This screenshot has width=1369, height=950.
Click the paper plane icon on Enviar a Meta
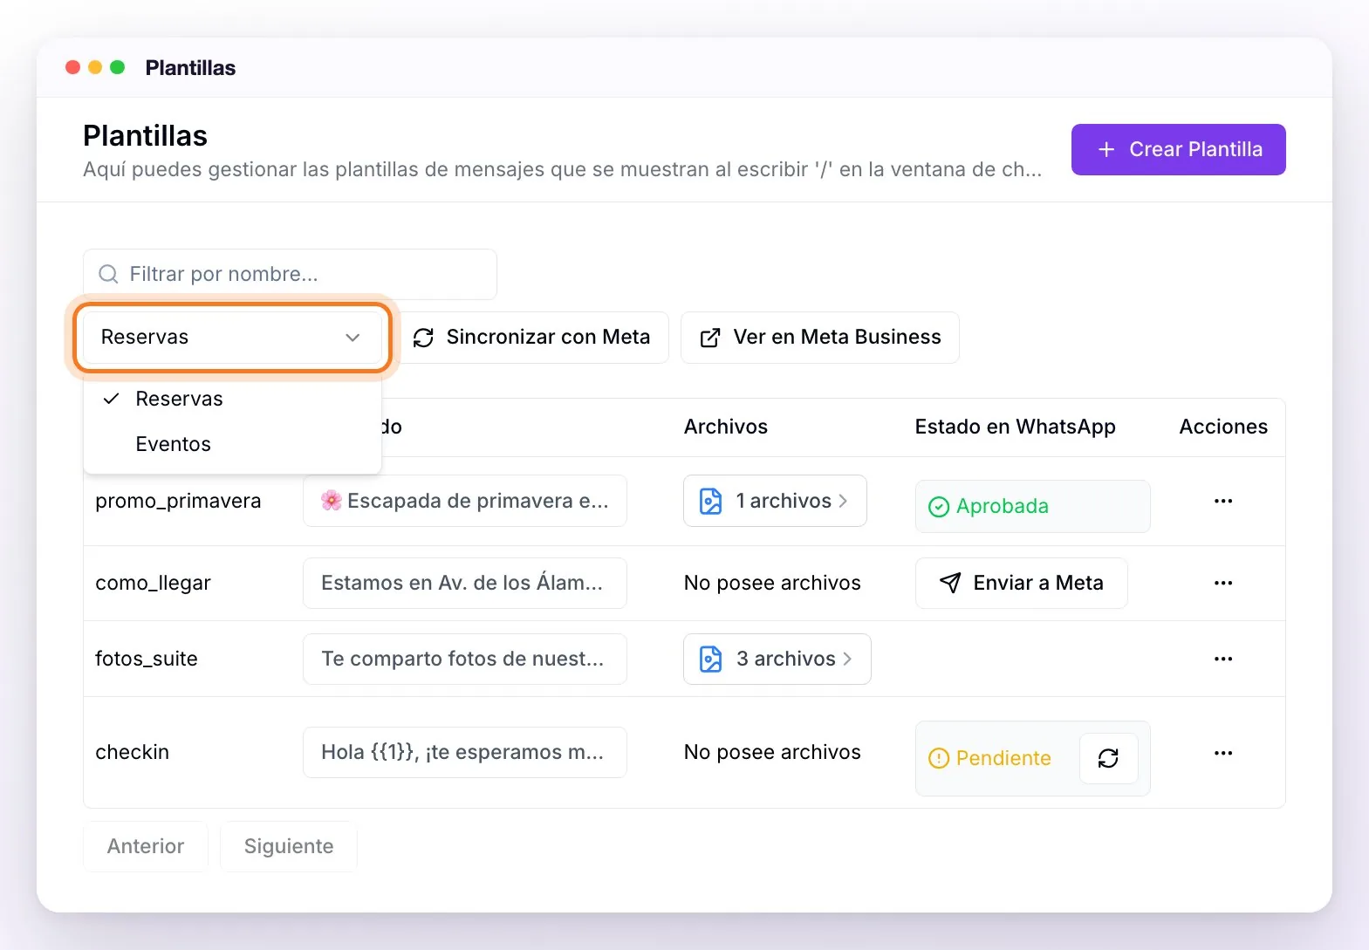[950, 583]
